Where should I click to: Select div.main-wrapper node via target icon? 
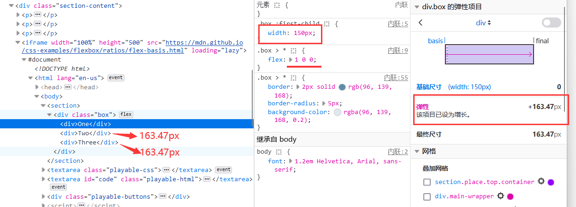click(x=501, y=196)
